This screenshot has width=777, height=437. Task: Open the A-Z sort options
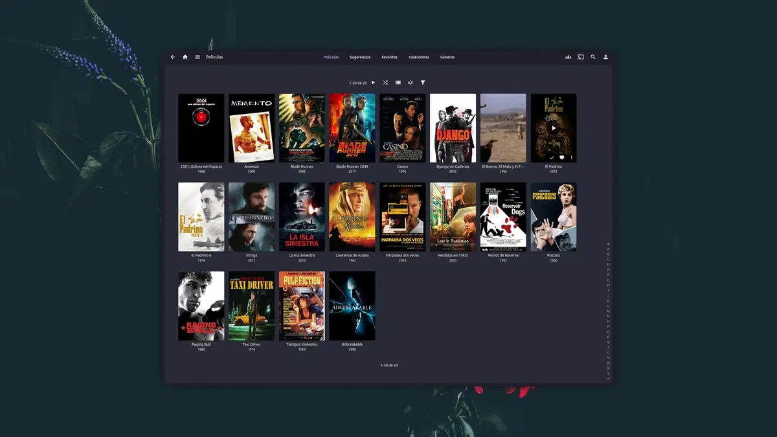coord(410,83)
